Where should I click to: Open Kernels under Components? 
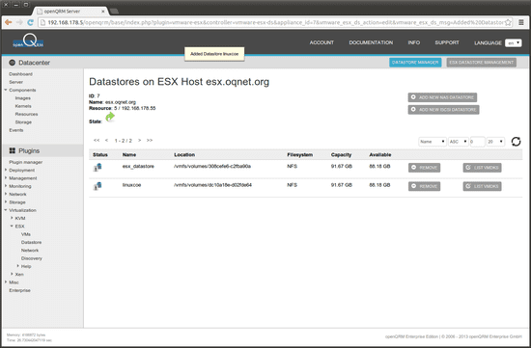point(23,106)
